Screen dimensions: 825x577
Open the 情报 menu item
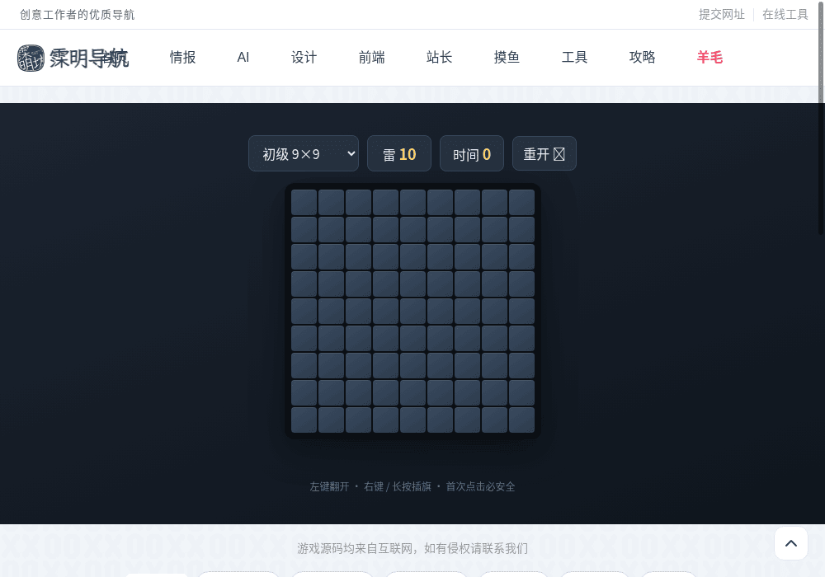click(182, 57)
